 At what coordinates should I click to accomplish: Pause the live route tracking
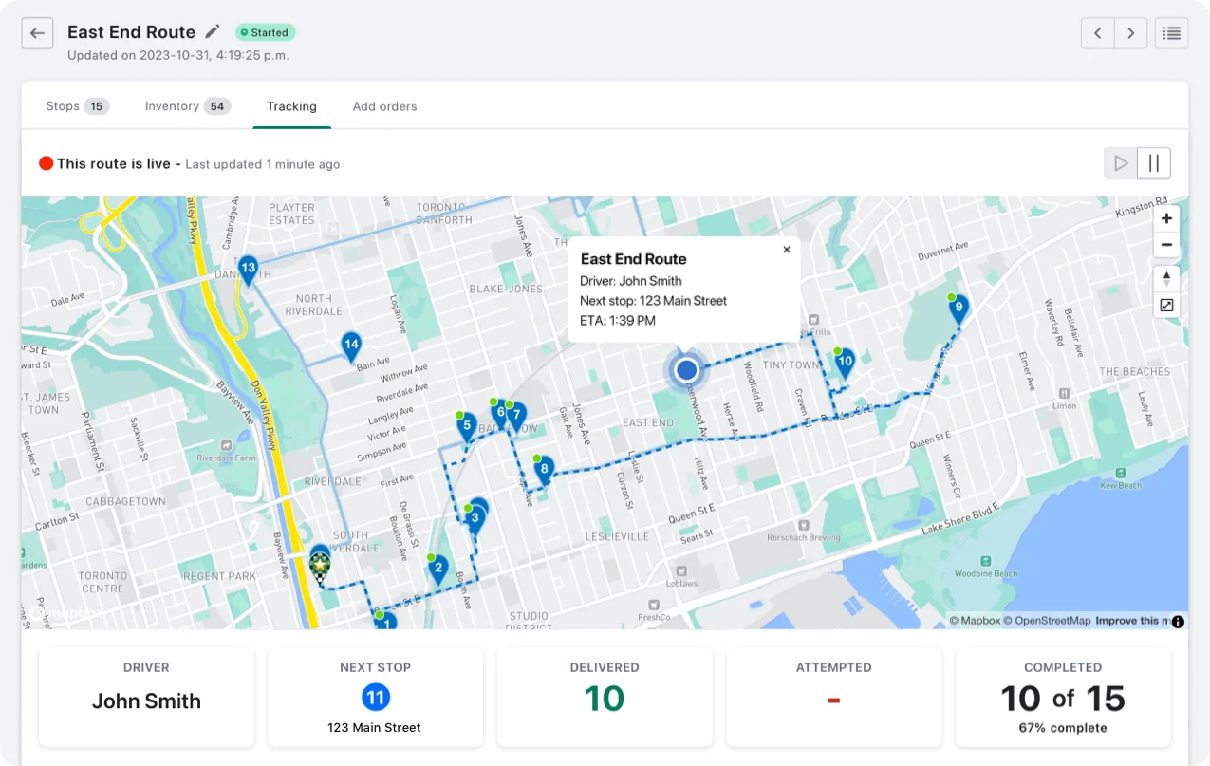[x=1154, y=163]
